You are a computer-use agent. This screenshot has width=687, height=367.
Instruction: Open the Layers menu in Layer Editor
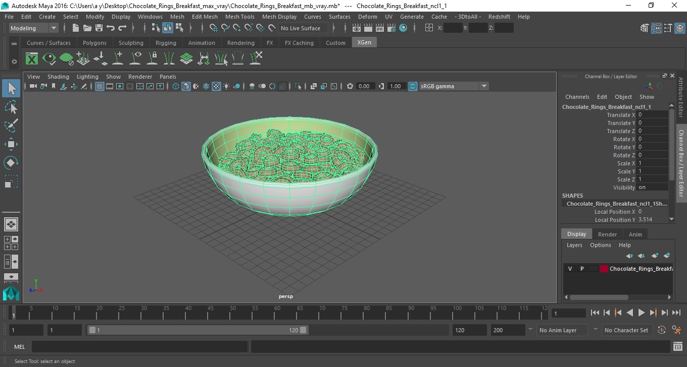574,245
